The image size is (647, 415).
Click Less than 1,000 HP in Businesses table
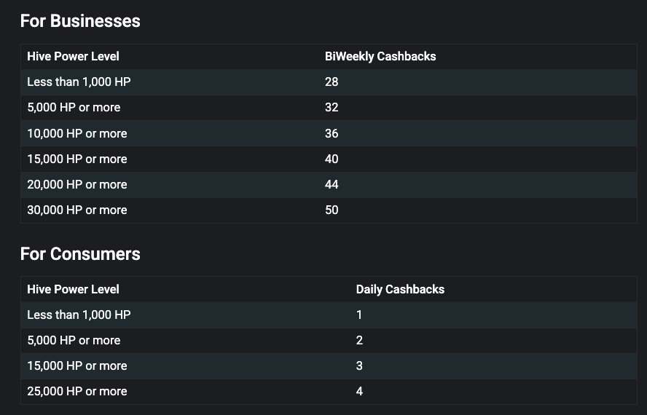point(79,82)
